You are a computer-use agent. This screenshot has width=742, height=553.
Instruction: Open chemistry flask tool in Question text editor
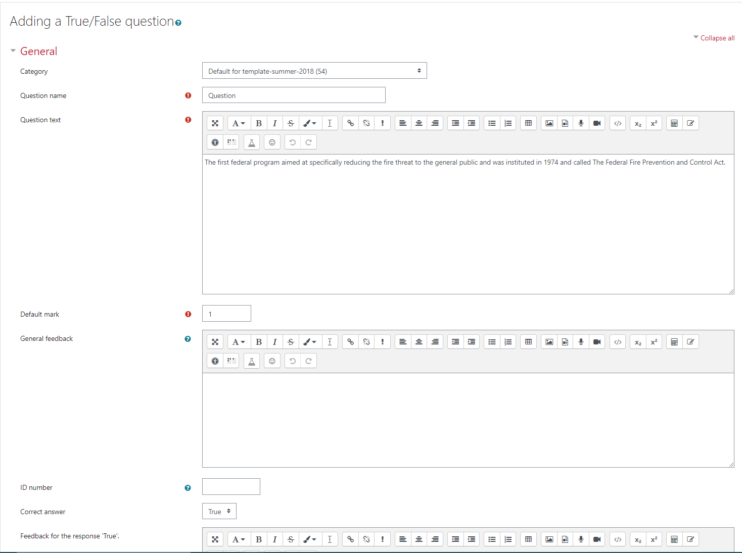[252, 142]
